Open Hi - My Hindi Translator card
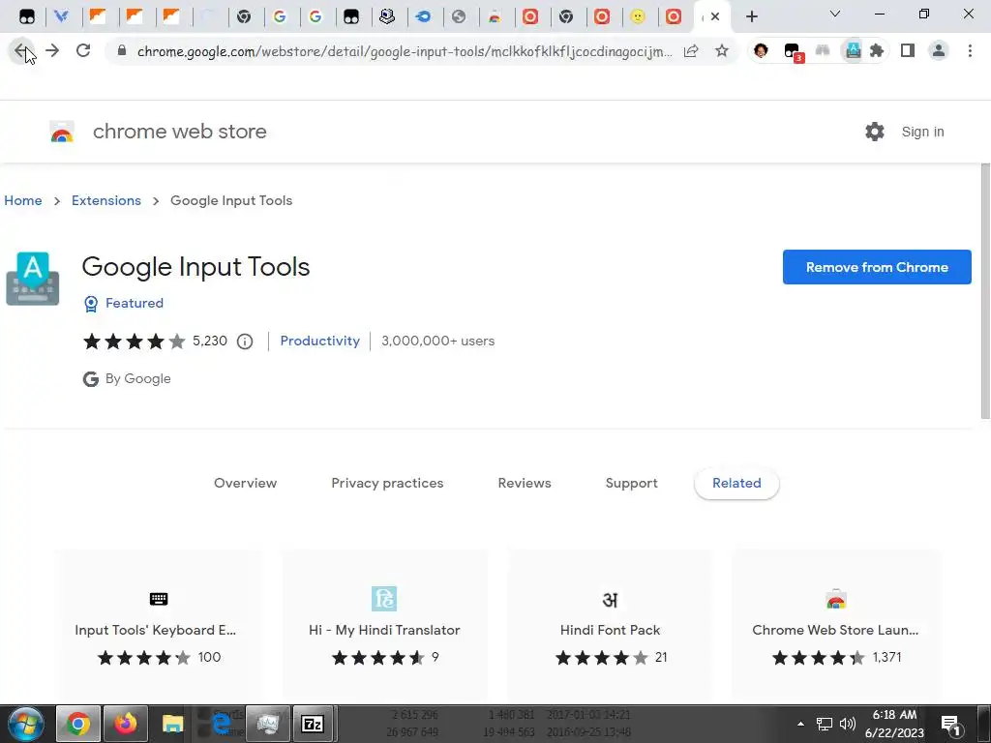The width and height of the screenshot is (991, 743). pos(384,626)
